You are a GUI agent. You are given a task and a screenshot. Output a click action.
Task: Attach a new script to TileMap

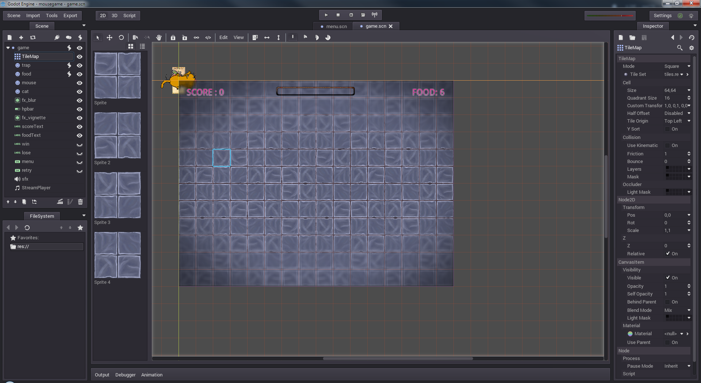click(x=80, y=37)
